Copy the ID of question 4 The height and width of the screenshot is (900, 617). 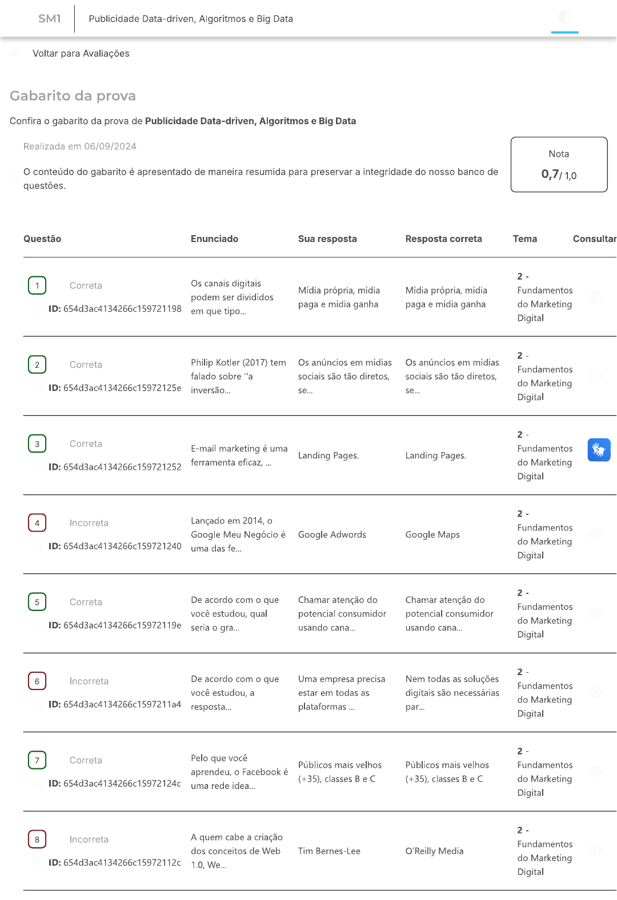(x=37, y=546)
